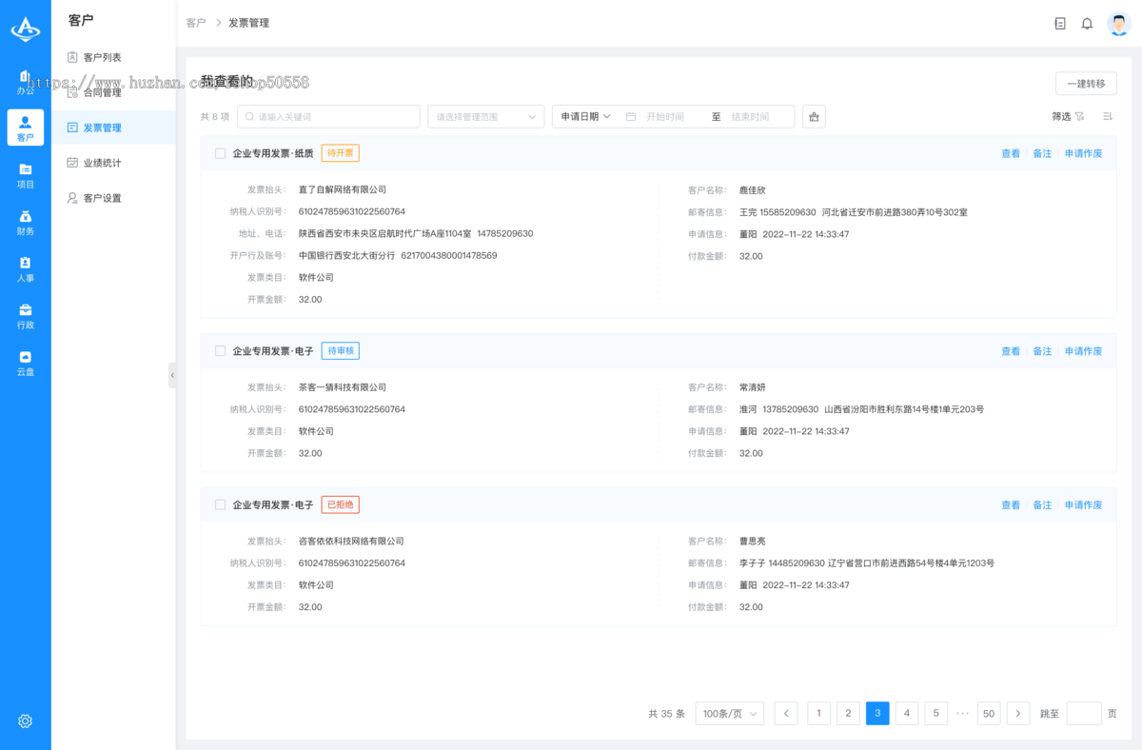Go to page 2
The height and width of the screenshot is (750, 1142).
pos(848,714)
